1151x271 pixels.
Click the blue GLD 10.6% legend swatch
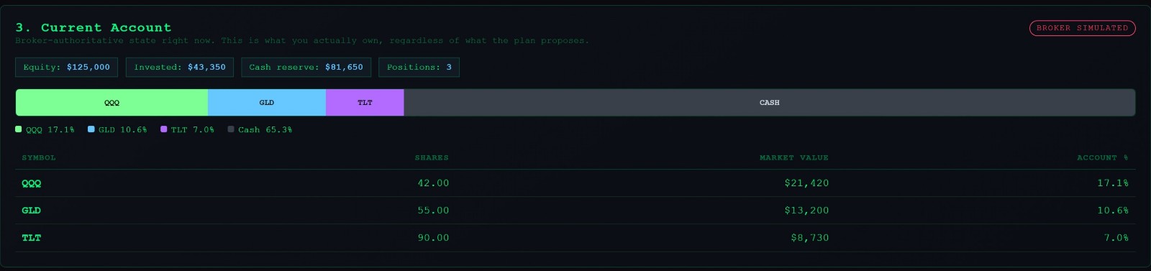(x=91, y=129)
